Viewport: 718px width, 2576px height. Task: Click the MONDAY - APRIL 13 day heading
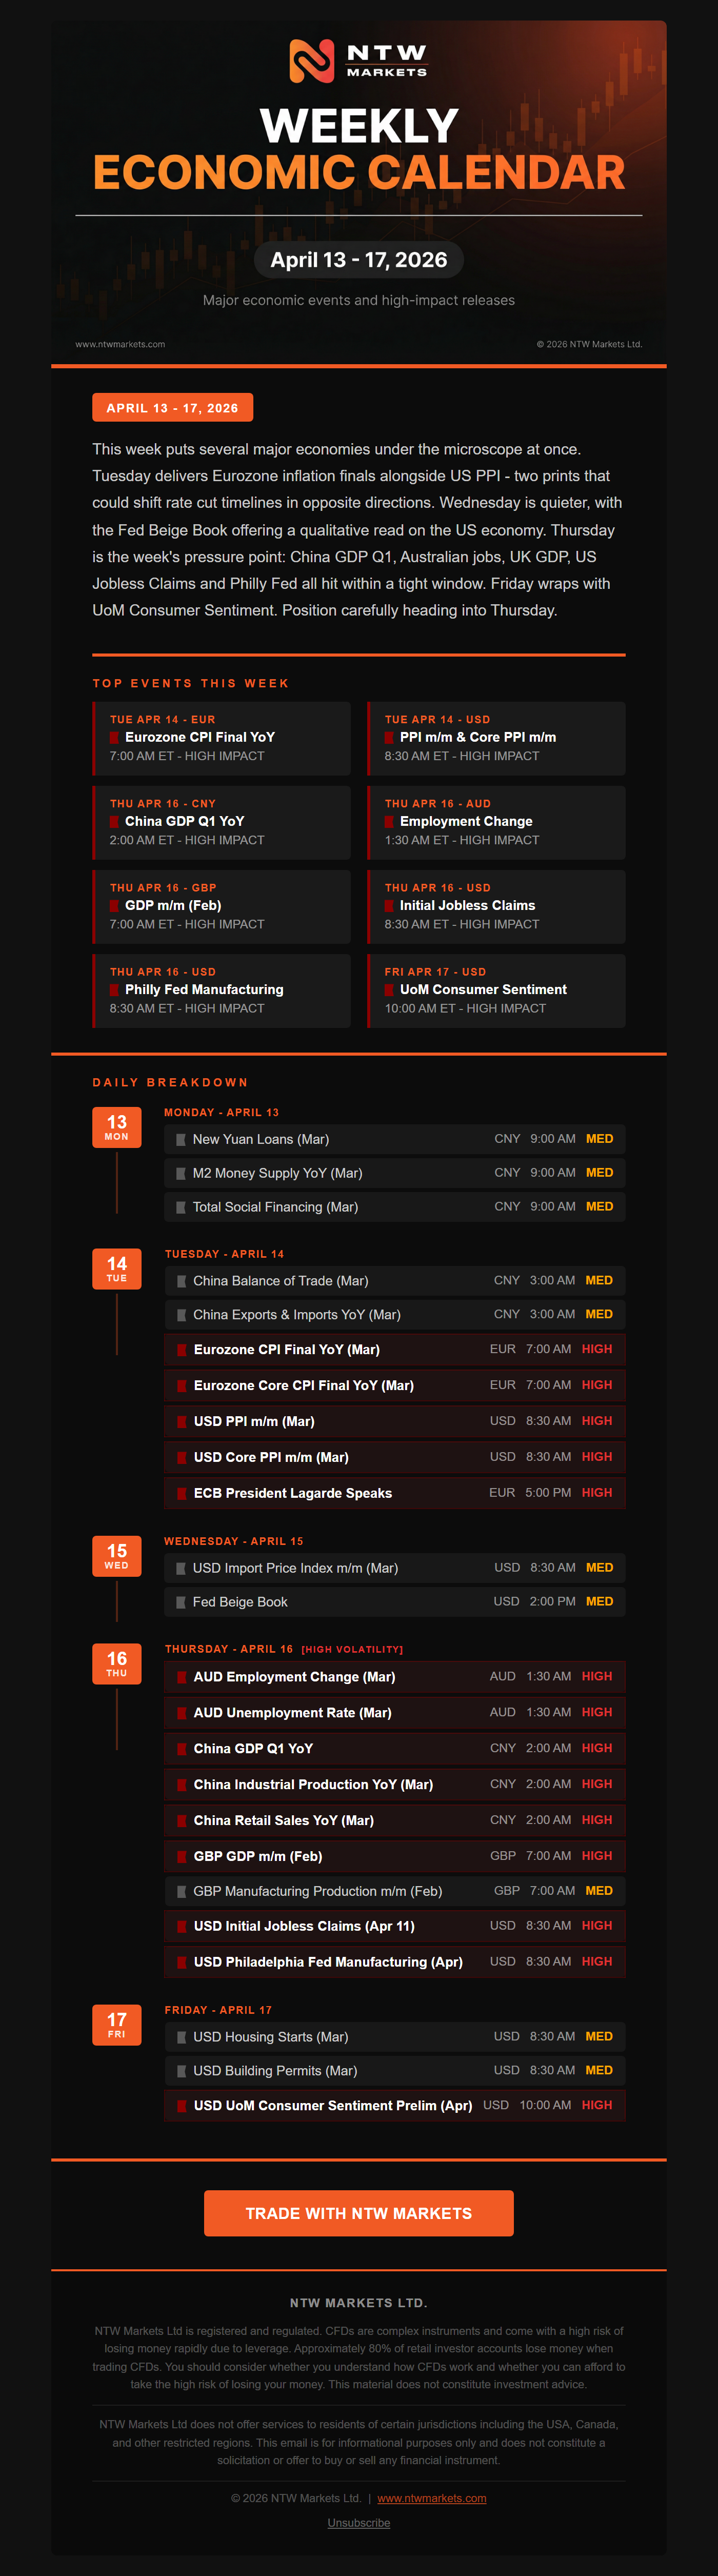222,1112
